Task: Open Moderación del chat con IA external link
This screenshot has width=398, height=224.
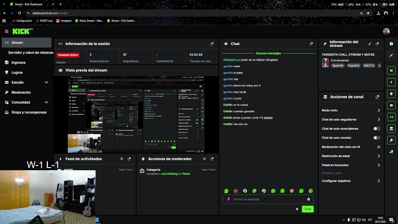Action: (379, 147)
